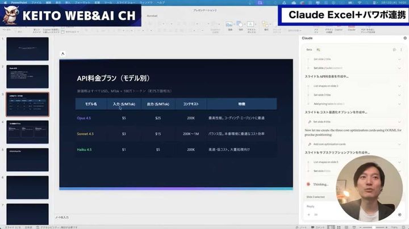Expand the "Set slide 3 title" step
Viewport: 409px width, 229px height.
click(354, 95)
